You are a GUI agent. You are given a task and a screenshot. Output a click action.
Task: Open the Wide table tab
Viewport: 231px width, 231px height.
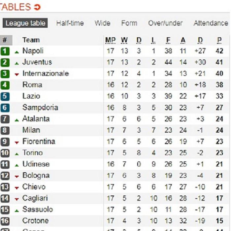click(x=102, y=23)
